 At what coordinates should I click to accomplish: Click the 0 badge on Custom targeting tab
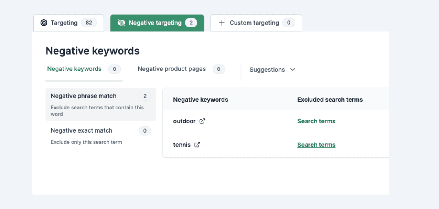tap(288, 23)
